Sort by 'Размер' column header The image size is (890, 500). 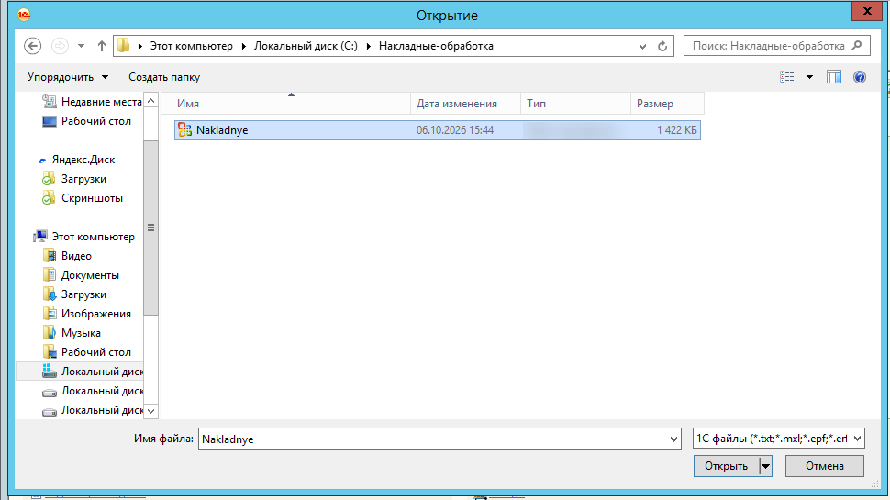(x=667, y=104)
